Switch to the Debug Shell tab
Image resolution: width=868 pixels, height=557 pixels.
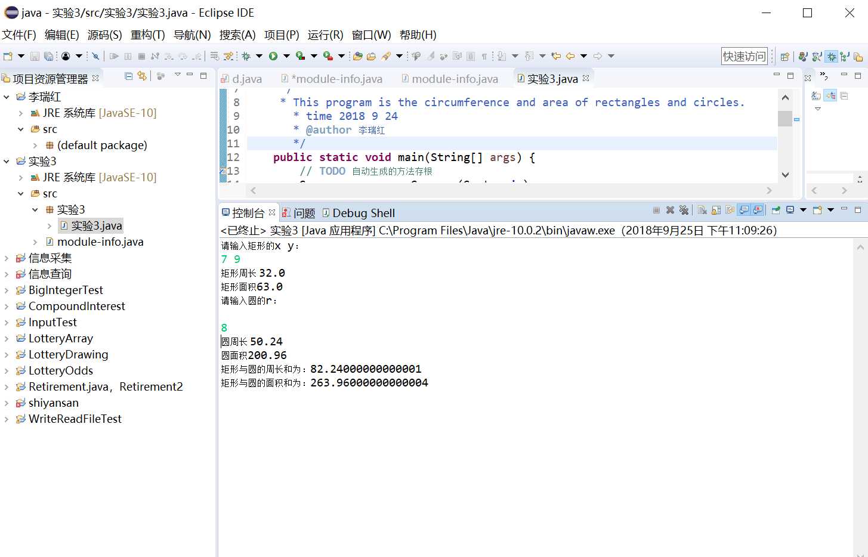(x=359, y=213)
